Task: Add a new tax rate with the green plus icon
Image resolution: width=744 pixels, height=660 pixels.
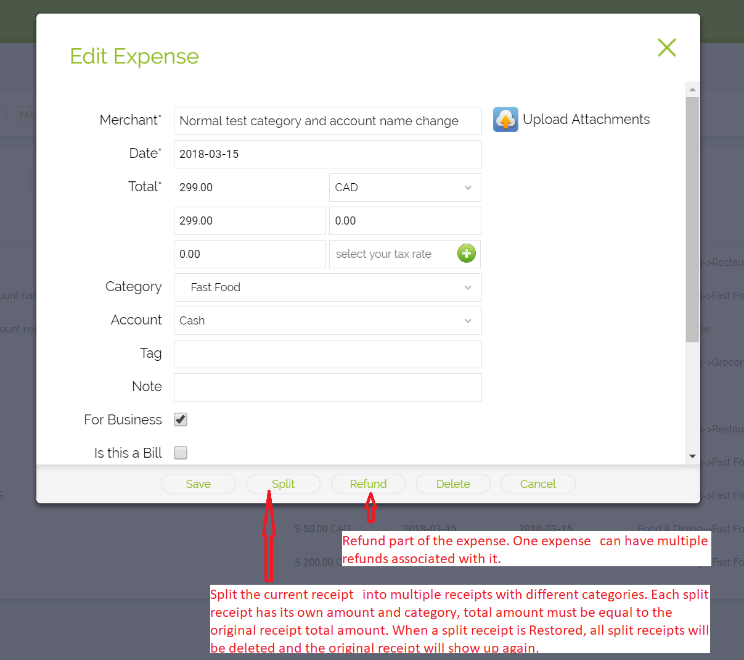Action: point(467,253)
